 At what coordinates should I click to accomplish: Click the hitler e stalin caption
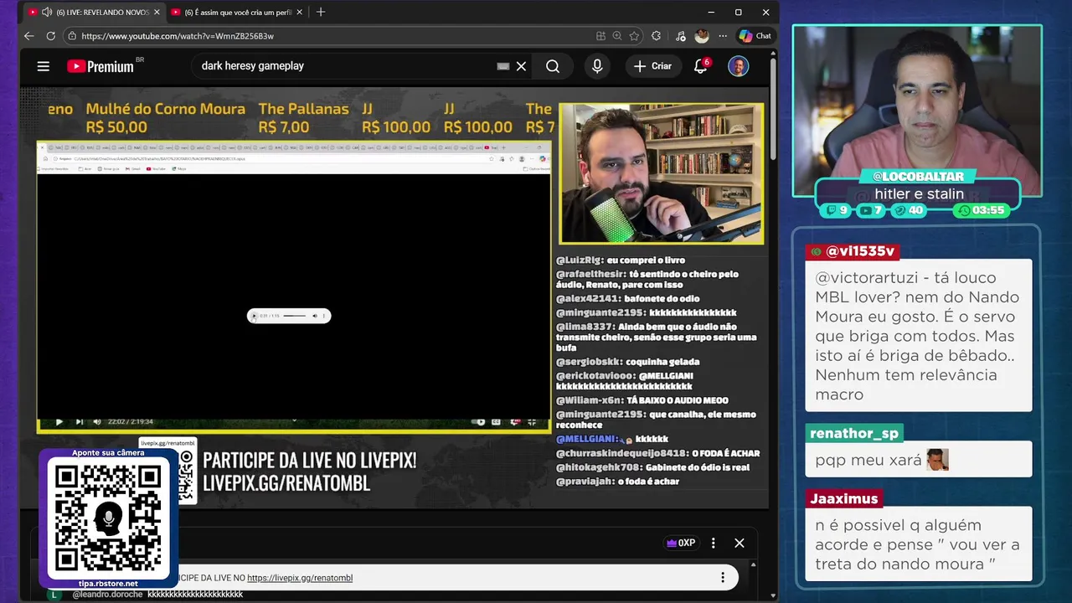(x=919, y=194)
